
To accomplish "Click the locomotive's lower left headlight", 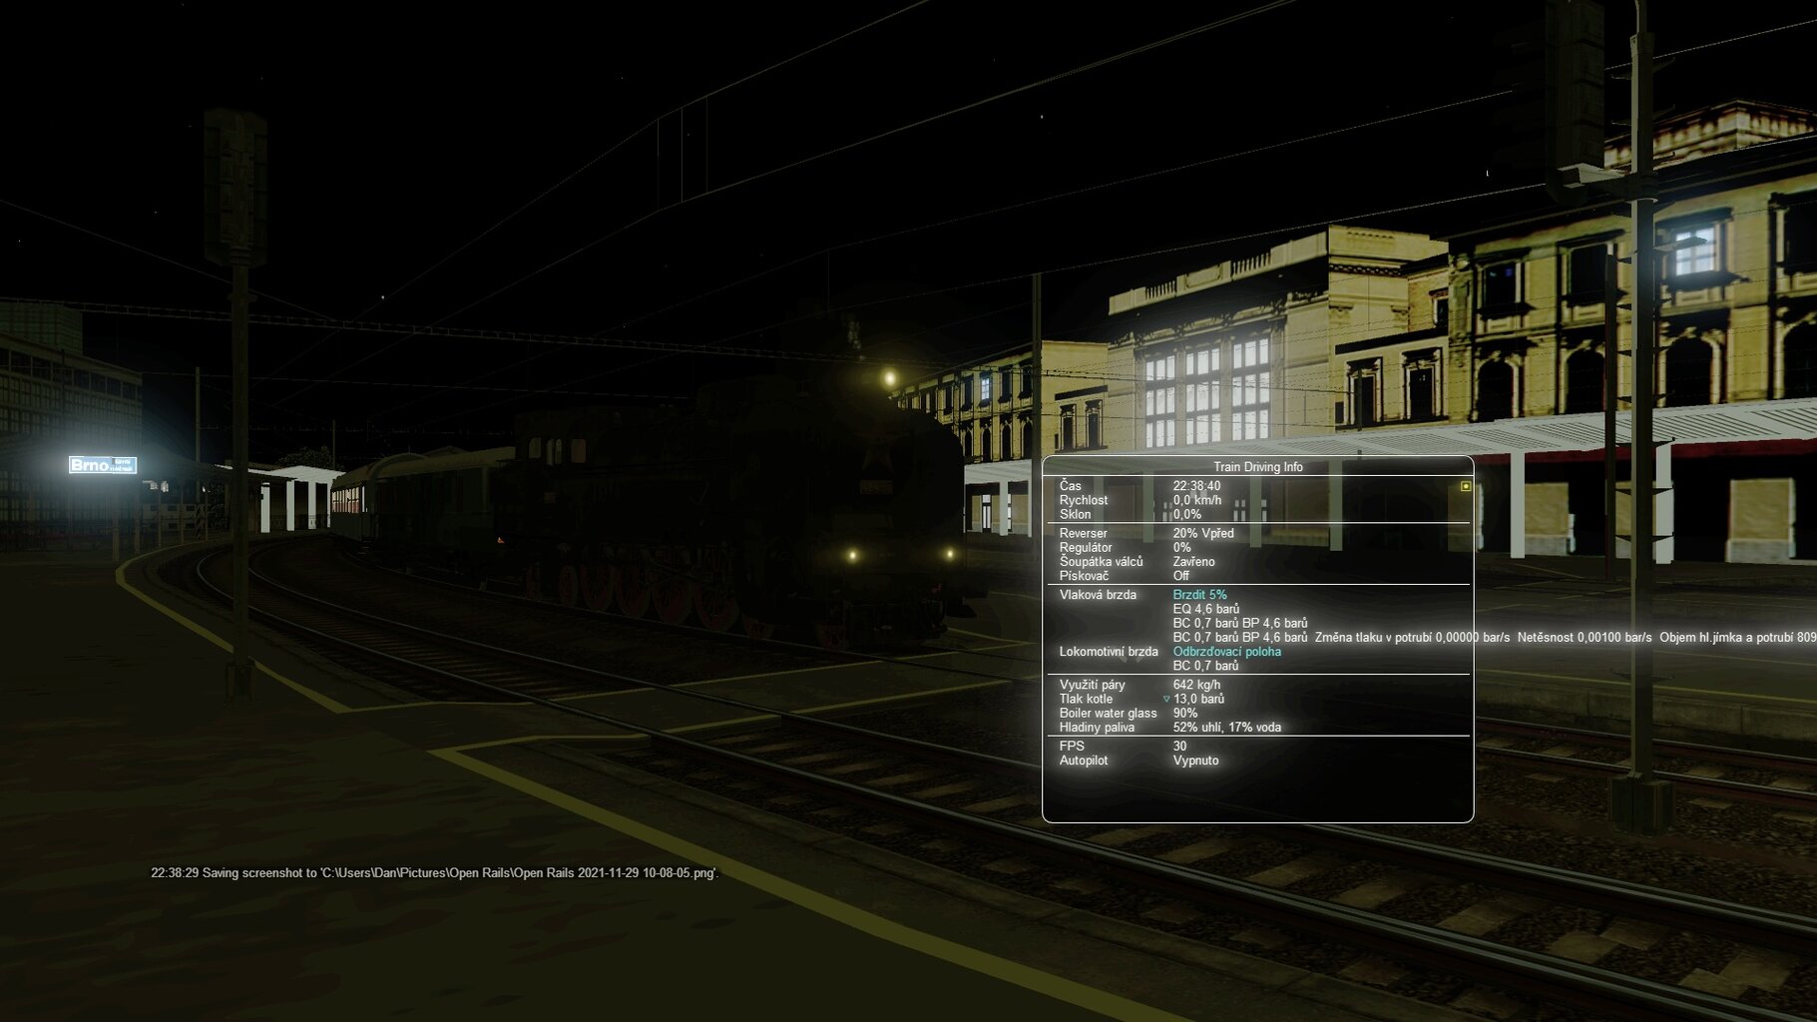I will pos(852,555).
